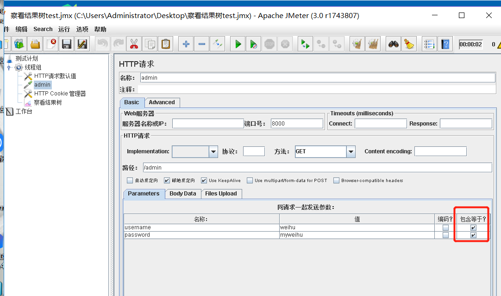Toggle the 跟随重定向 checkbox
The height and width of the screenshot is (296, 501).
[x=167, y=181]
